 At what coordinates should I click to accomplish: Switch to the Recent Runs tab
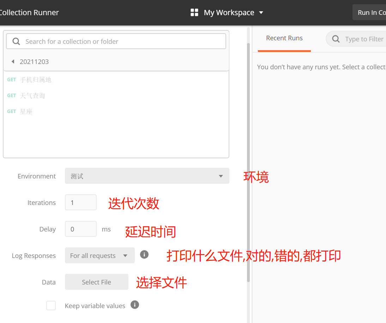(x=284, y=38)
